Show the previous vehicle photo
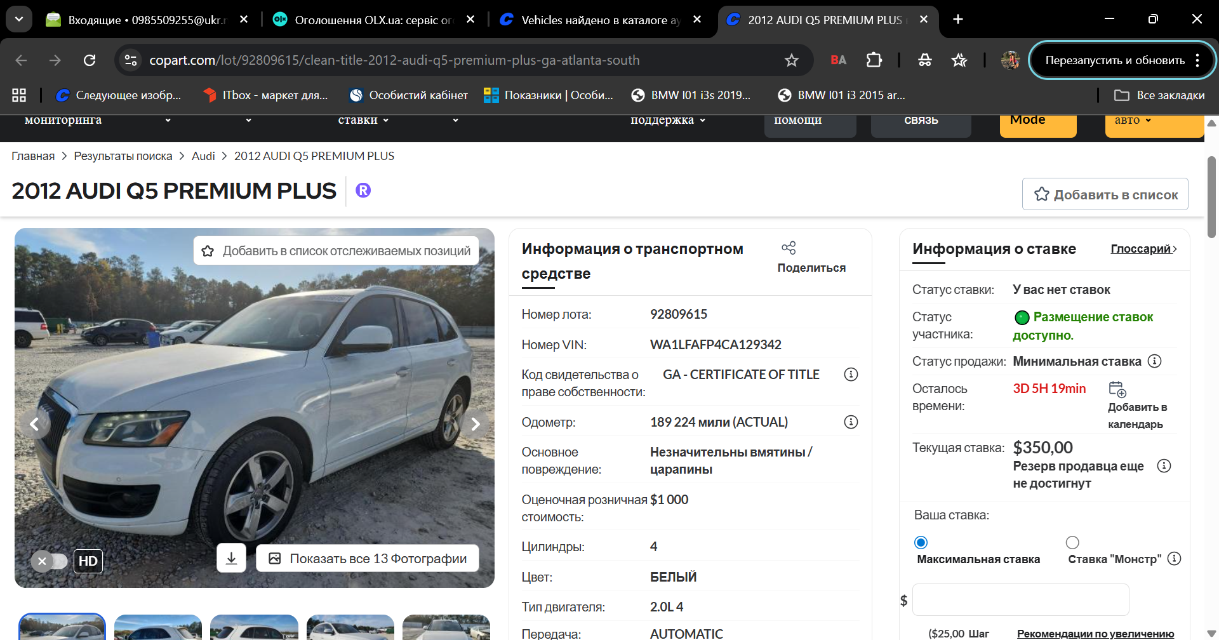The width and height of the screenshot is (1219, 640). coord(35,424)
